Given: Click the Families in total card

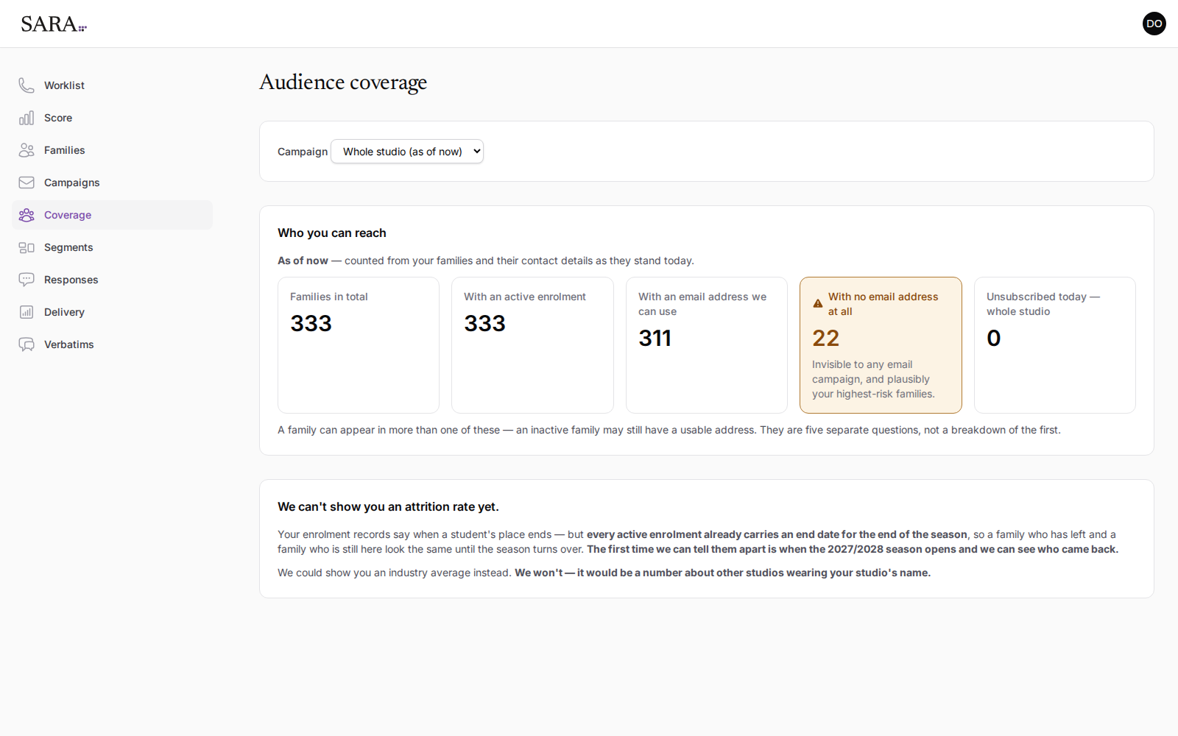Looking at the screenshot, I should click(359, 345).
